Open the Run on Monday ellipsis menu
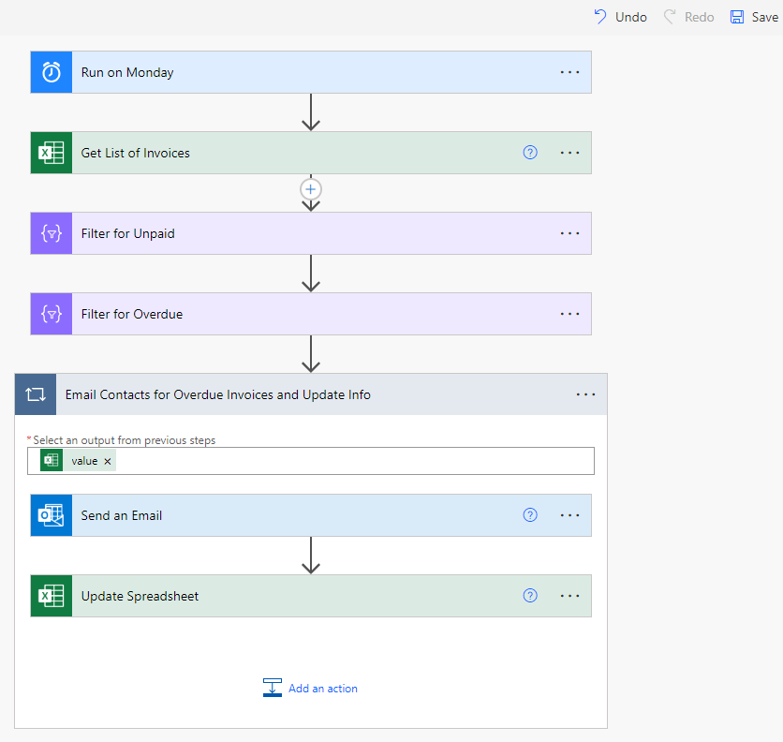 (x=569, y=72)
